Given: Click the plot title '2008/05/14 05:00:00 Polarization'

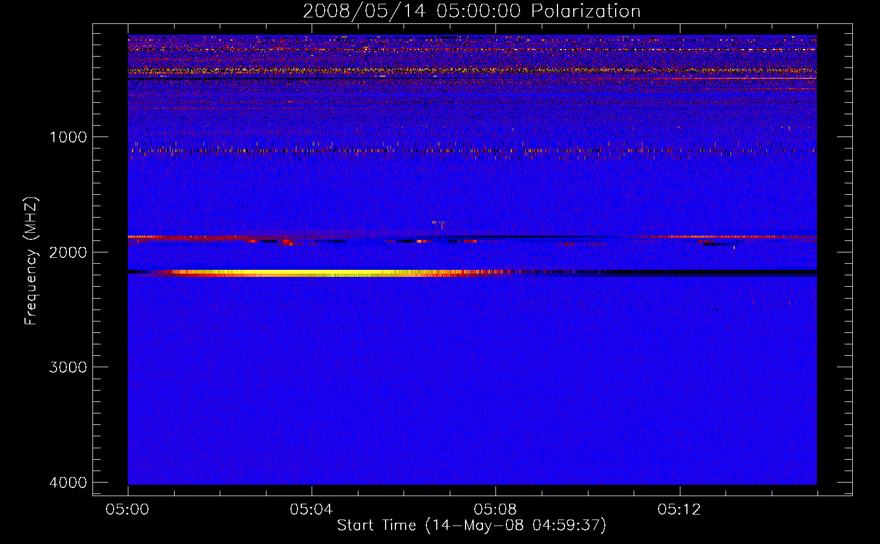Looking at the screenshot, I should coord(472,11).
